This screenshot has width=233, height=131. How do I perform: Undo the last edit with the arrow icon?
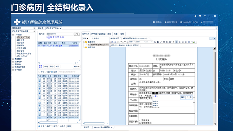(121, 42)
